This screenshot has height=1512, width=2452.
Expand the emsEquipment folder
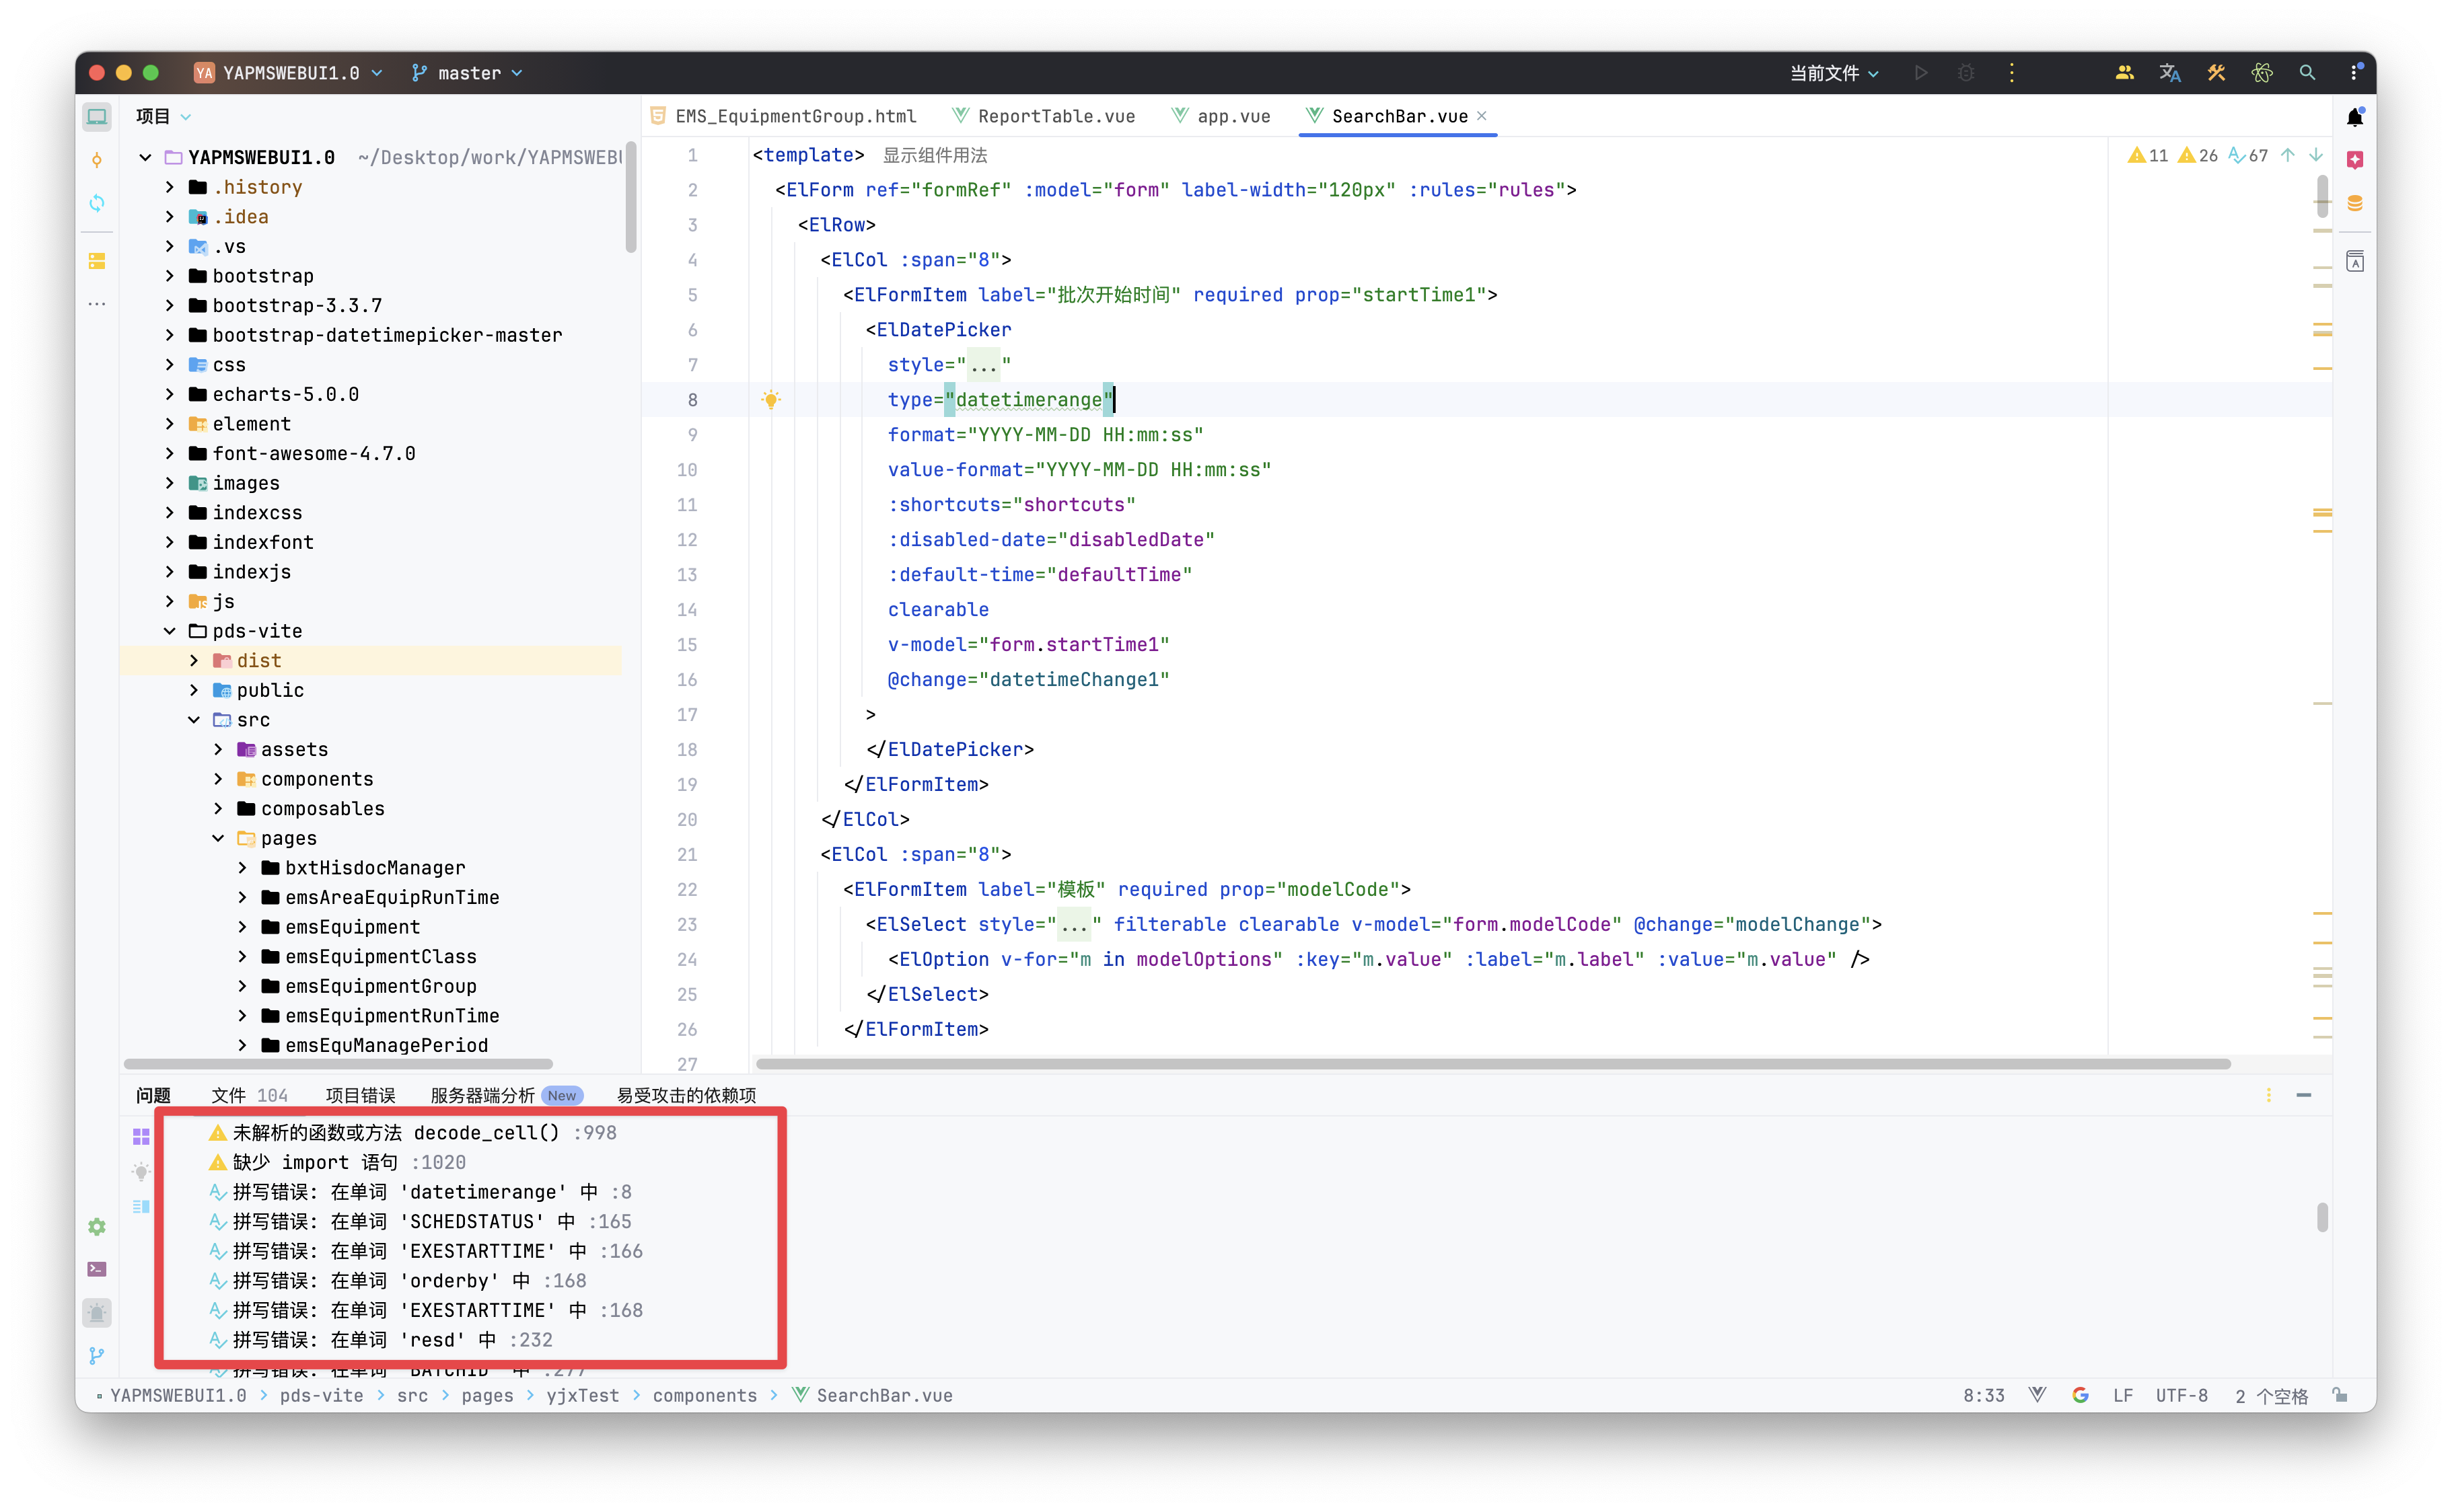[x=241, y=927]
